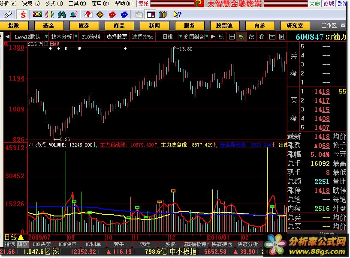Viewport: 350px width, 258px height.
Task: Open the 日线 period dropdown arrow
Action: [180, 36]
